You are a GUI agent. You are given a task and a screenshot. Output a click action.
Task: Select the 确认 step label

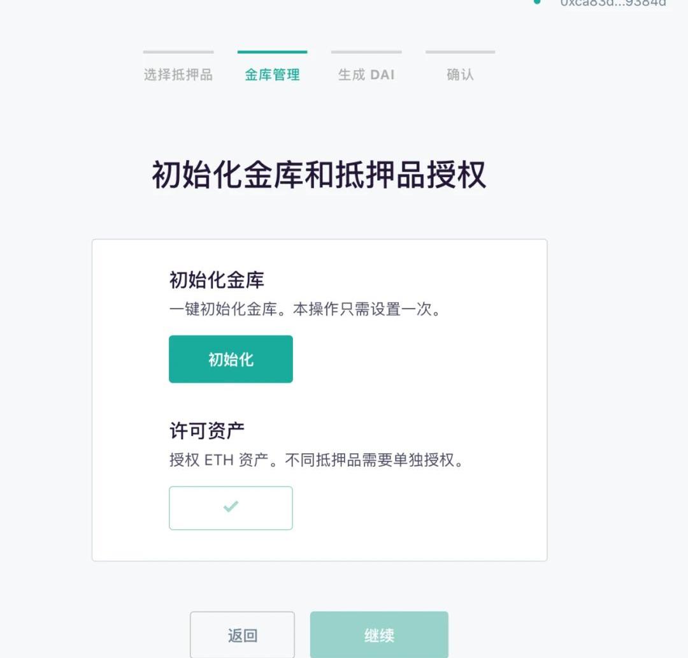(x=461, y=74)
